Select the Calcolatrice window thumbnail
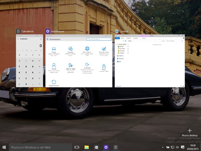201x151 pixels. 29,61
